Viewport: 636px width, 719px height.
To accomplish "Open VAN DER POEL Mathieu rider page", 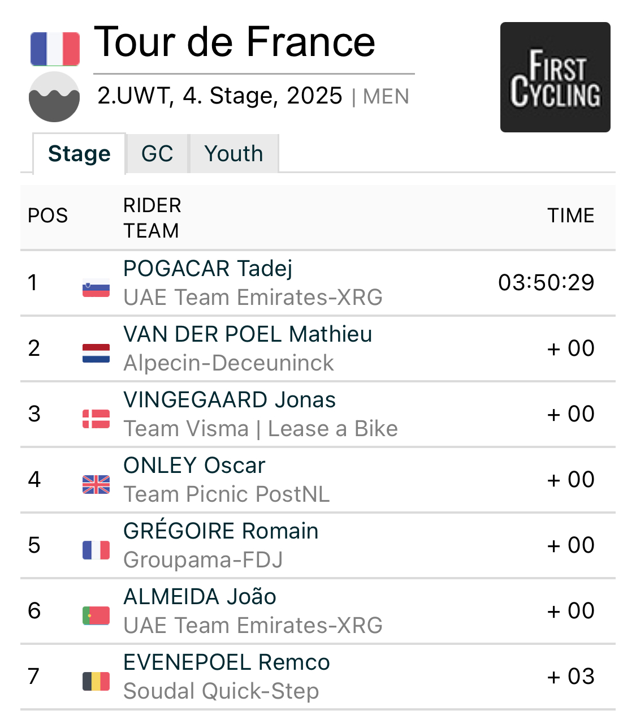I will click(x=248, y=334).
